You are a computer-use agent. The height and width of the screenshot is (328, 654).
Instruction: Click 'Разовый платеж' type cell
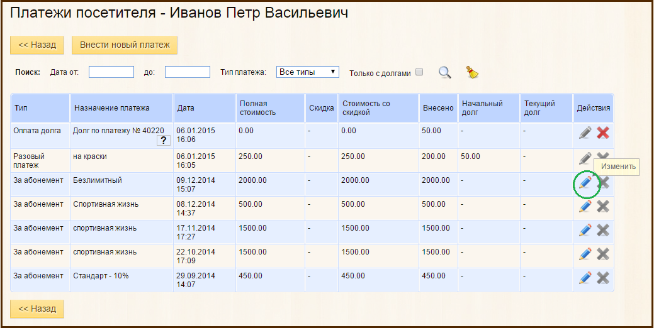tap(40, 161)
